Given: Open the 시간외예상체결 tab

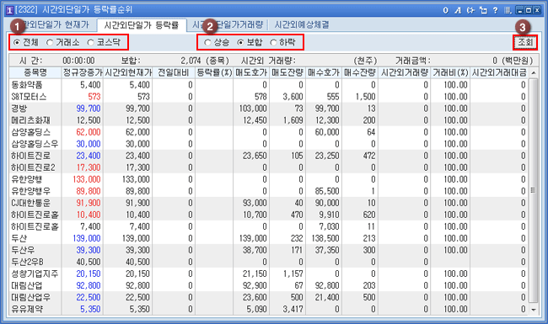Looking at the screenshot, I should point(301,24).
